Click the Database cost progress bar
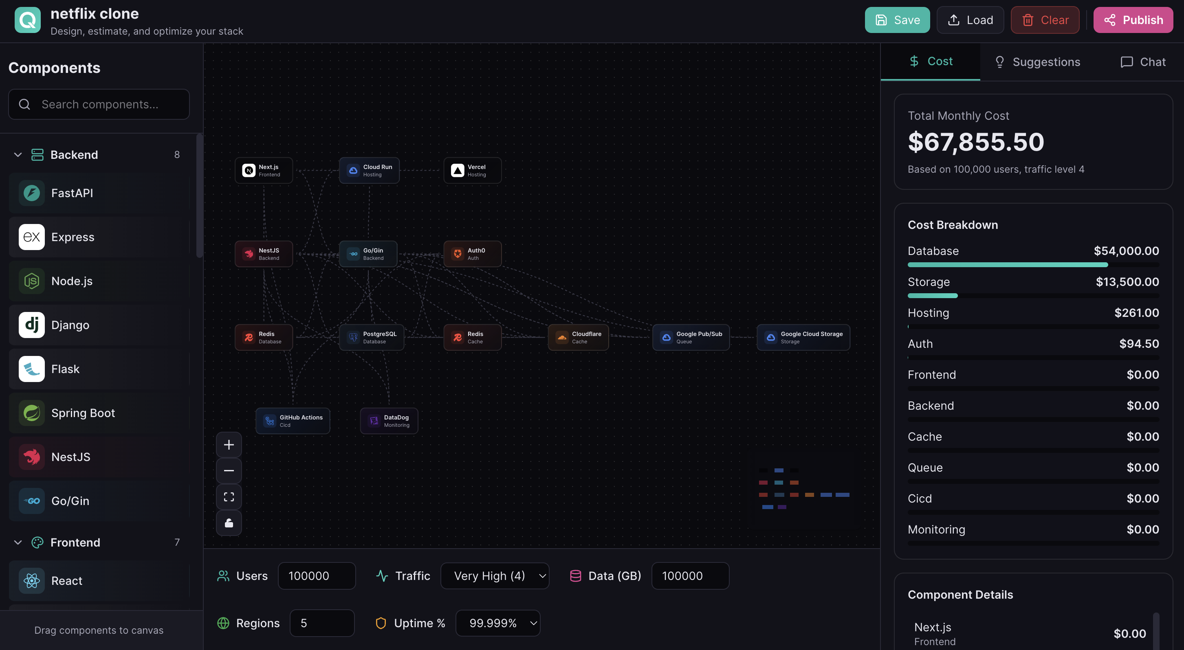The width and height of the screenshot is (1184, 650). point(1033,265)
